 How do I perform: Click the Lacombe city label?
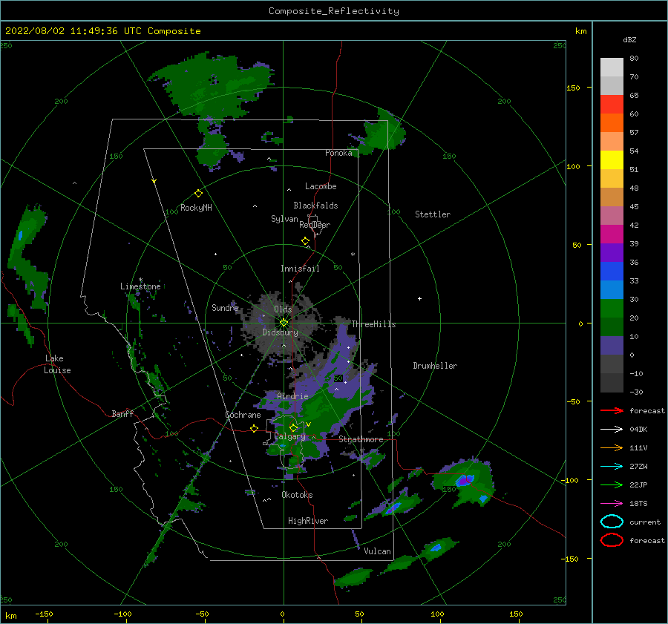pos(321,186)
